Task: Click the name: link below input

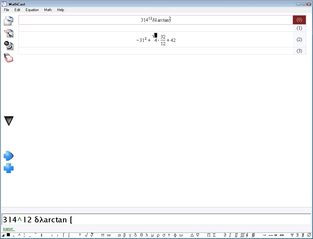Action: pyautogui.click(x=9, y=229)
